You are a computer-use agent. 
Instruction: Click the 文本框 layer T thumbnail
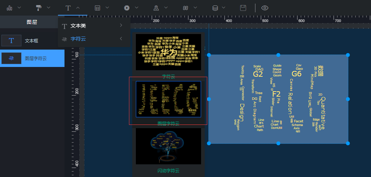pyautogui.click(x=11, y=41)
